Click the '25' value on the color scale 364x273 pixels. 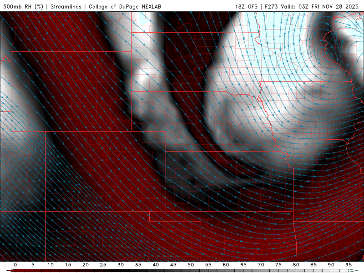pyautogui.click(x=103, y=265)
